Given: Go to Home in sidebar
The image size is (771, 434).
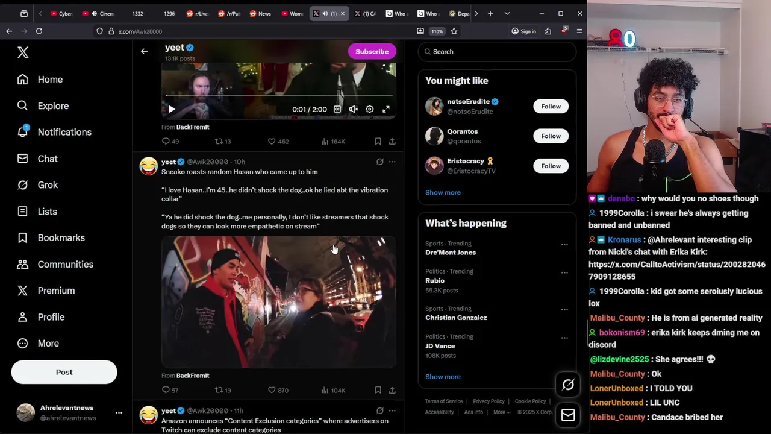Looking at the screenshot, I should [40, 80].
